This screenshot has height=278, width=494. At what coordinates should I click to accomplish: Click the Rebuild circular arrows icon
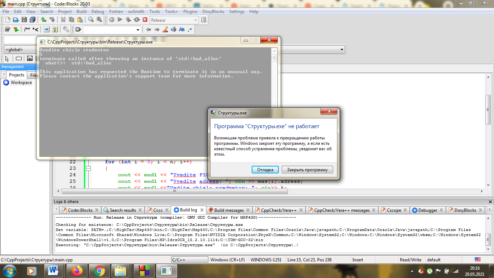pos(137,20)
